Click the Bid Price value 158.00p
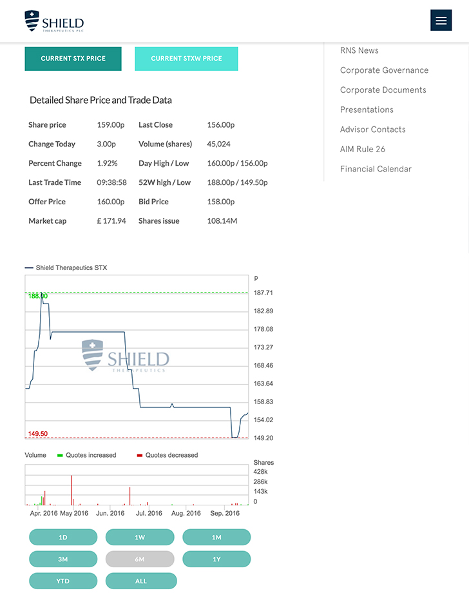The height and width of the screenshot is (593, 469). tap(221, 202)
